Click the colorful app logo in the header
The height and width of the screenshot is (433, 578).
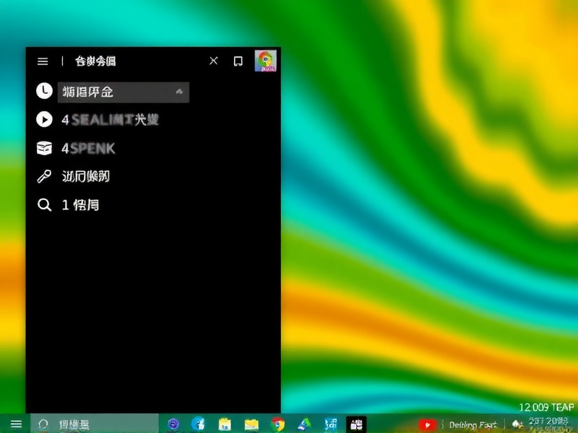(265, 61)
